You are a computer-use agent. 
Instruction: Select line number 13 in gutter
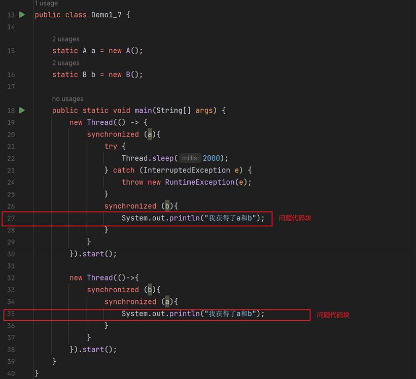click(11, 15)
